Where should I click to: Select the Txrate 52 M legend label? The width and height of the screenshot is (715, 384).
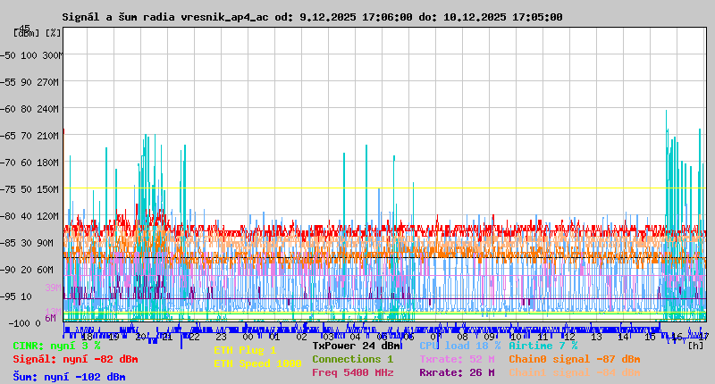tap(457, 359)
